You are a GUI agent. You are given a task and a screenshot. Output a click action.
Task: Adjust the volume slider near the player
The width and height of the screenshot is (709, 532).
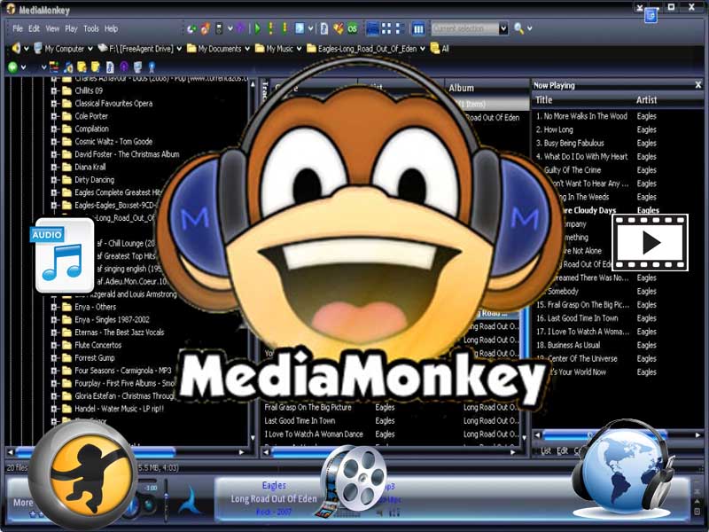tap(166, 498)
